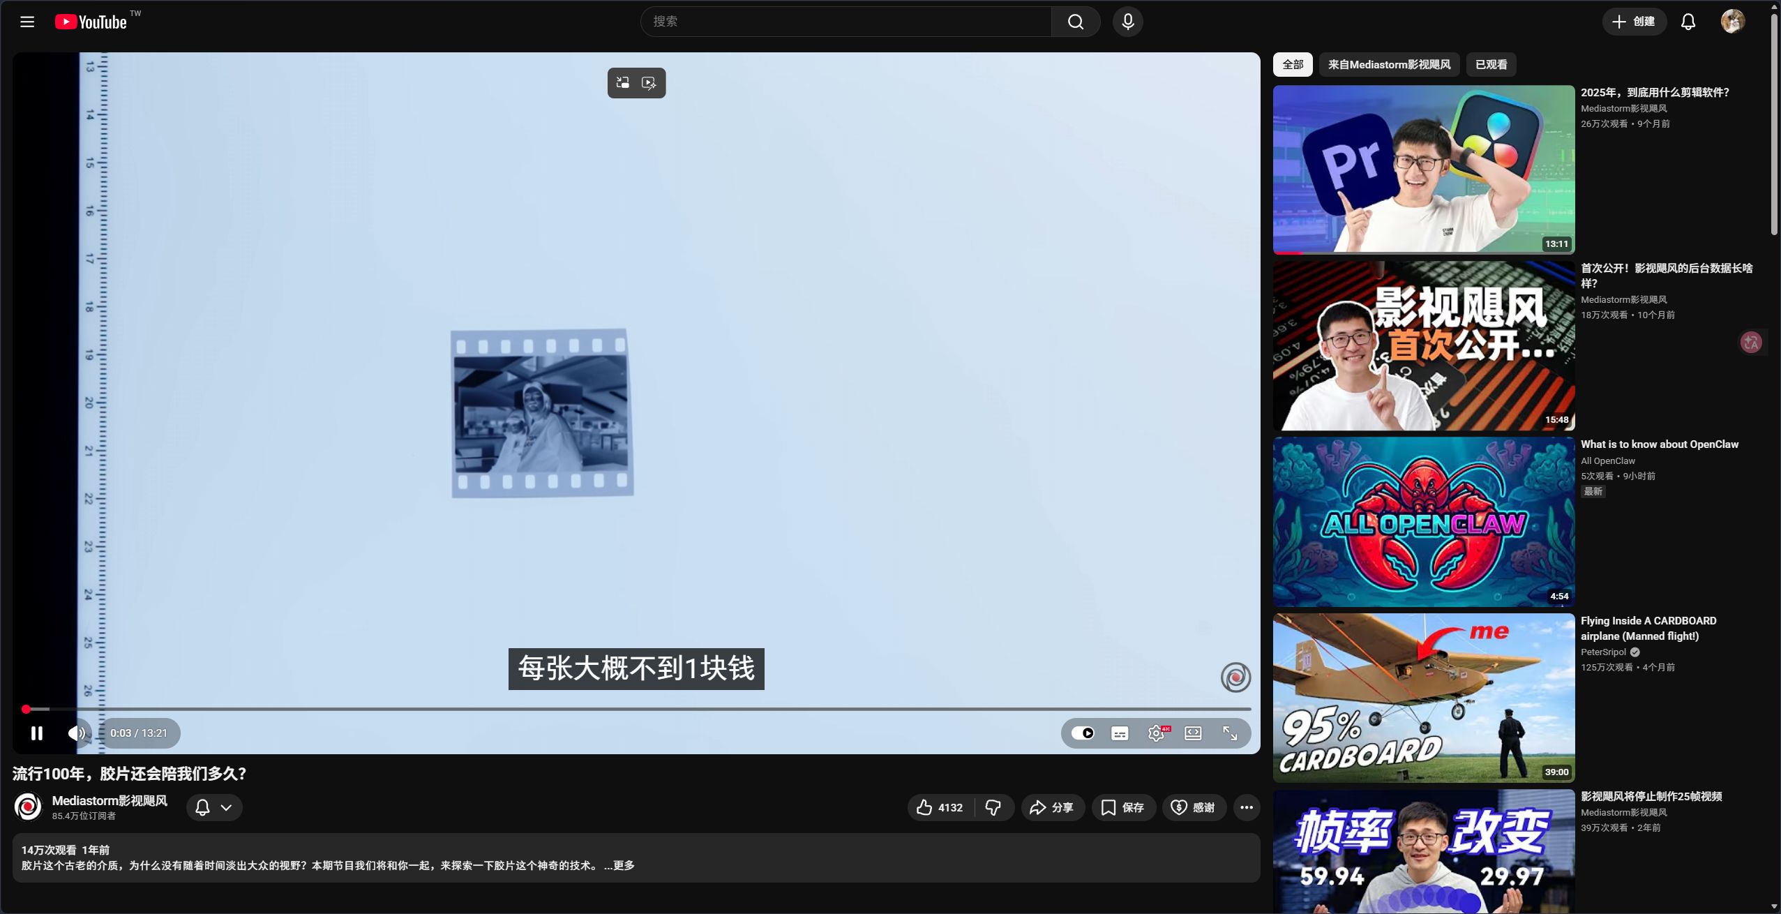Open thumbnail of 2025 editing software video
The height and width of the screenshot is (914, 1781).
(1424, 170)
